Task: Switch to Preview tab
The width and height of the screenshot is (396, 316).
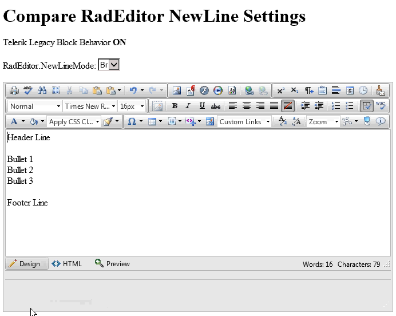Action: coord(112,263)
